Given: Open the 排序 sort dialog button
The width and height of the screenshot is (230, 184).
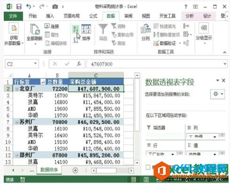Looking at the screenshot, I should pyautogui.click(x=86, y=33).
